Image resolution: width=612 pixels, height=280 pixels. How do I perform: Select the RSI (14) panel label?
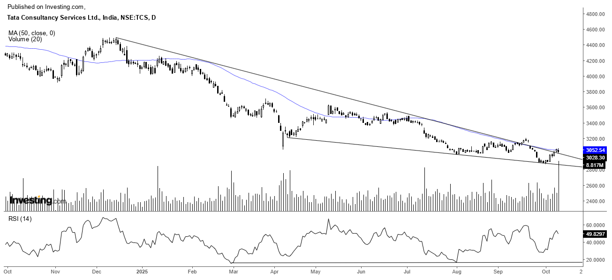20,219
